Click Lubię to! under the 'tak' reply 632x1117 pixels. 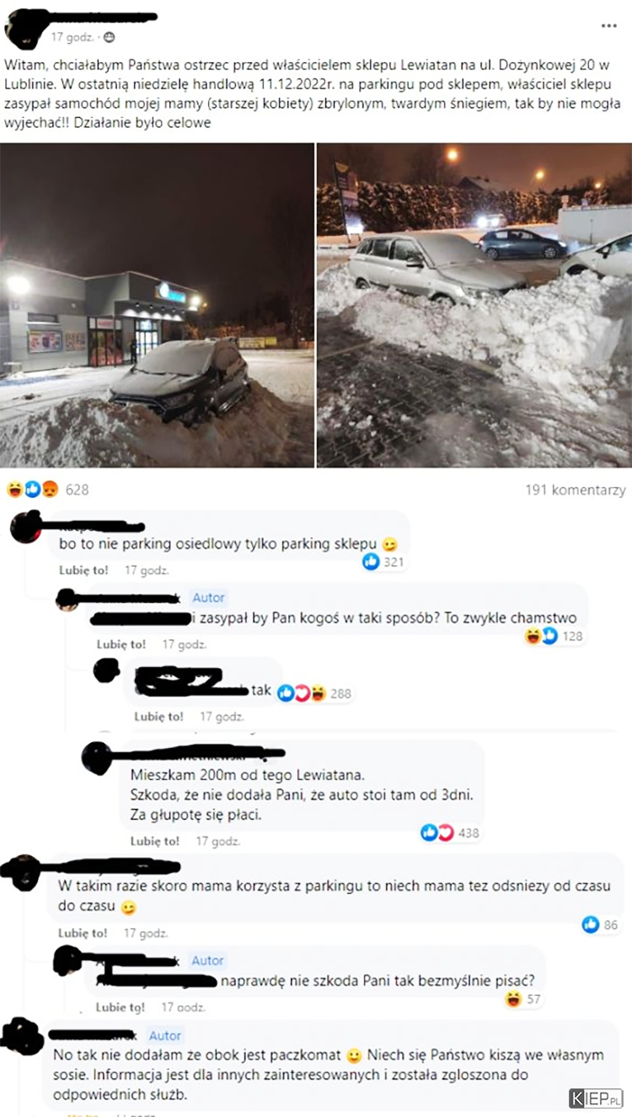click(158, 717)
